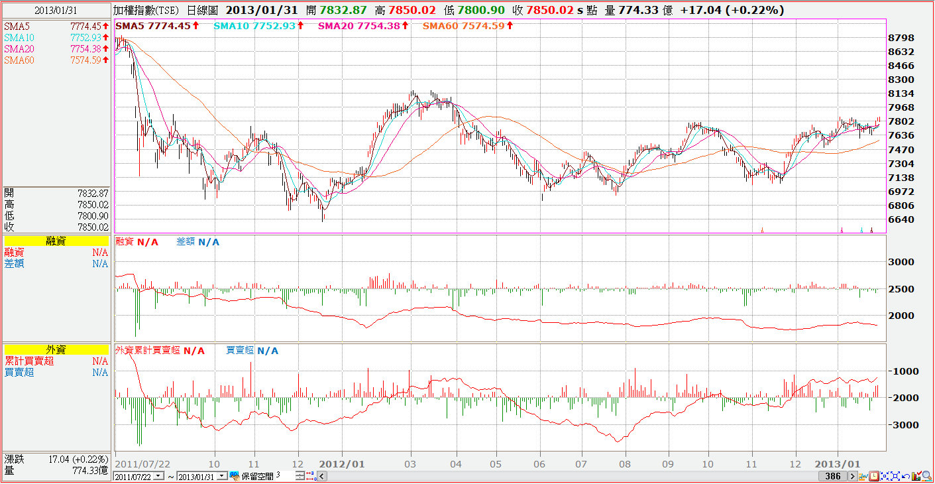Click the 6640 price axis label
This screenshot has width=935, height=484.
tap(901, 219)
